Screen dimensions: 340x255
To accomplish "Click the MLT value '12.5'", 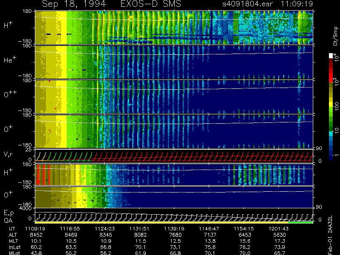I will point(175,241).
